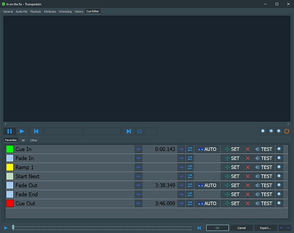Screen dimensions: 294x233
Task: Click right arrow on the Fade In row
Action: 181,158
